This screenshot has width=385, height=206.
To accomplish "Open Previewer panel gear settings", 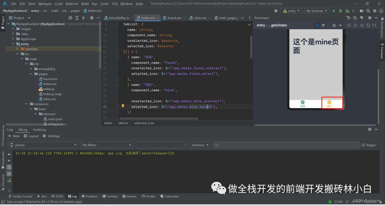I will [370, 18].
